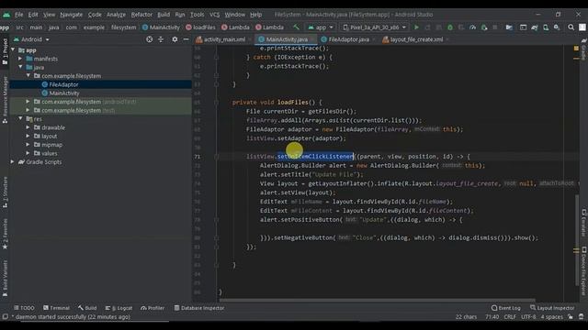Viewport: 588px width, 330px height.
Task: Expand the layout folder arrow
Action: tap(28, 136)
